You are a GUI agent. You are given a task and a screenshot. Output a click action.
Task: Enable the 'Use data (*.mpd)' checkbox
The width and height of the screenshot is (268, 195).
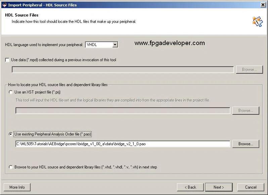tap(7, 60)
